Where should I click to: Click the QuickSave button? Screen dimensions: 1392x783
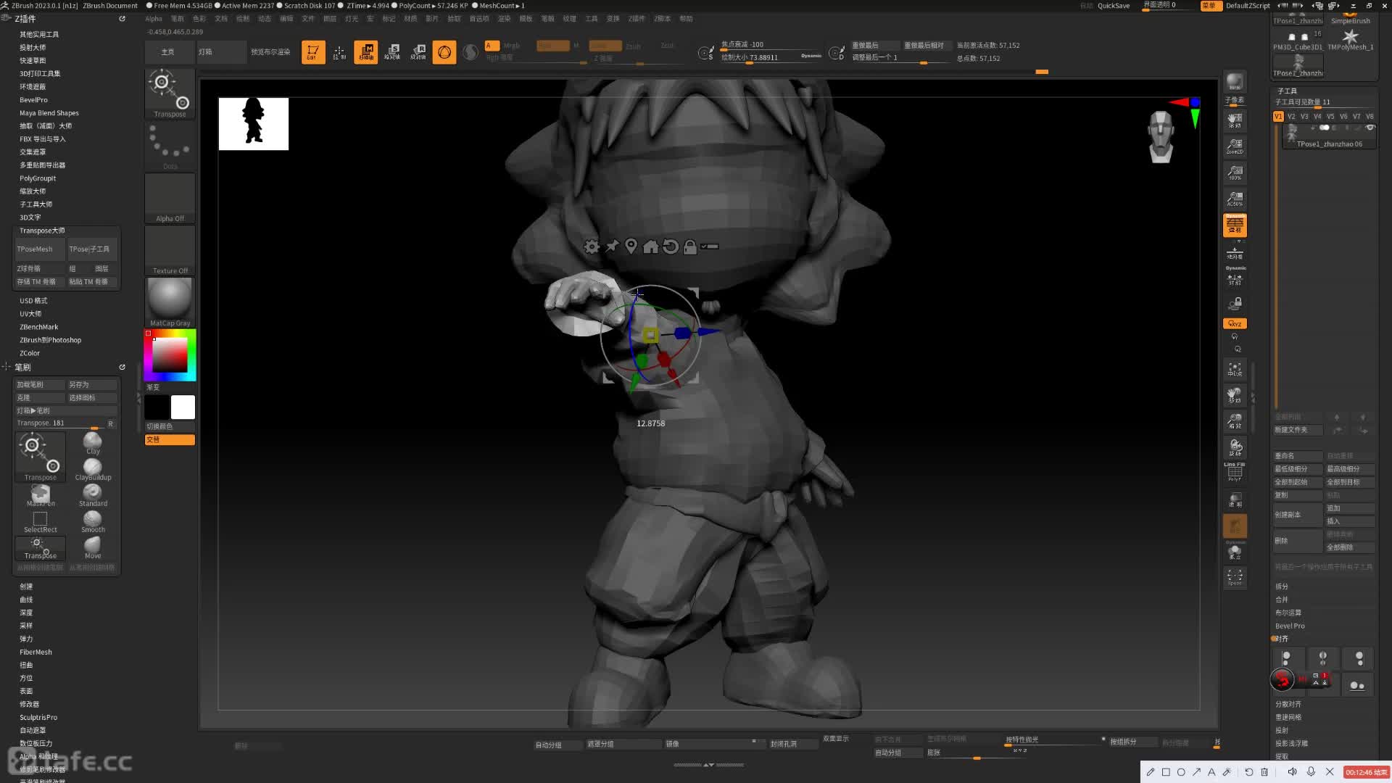pos(1114,6)
